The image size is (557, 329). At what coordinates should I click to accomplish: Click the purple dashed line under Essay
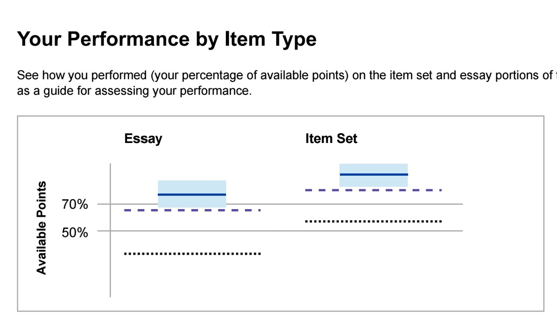[x=192, y=210]
